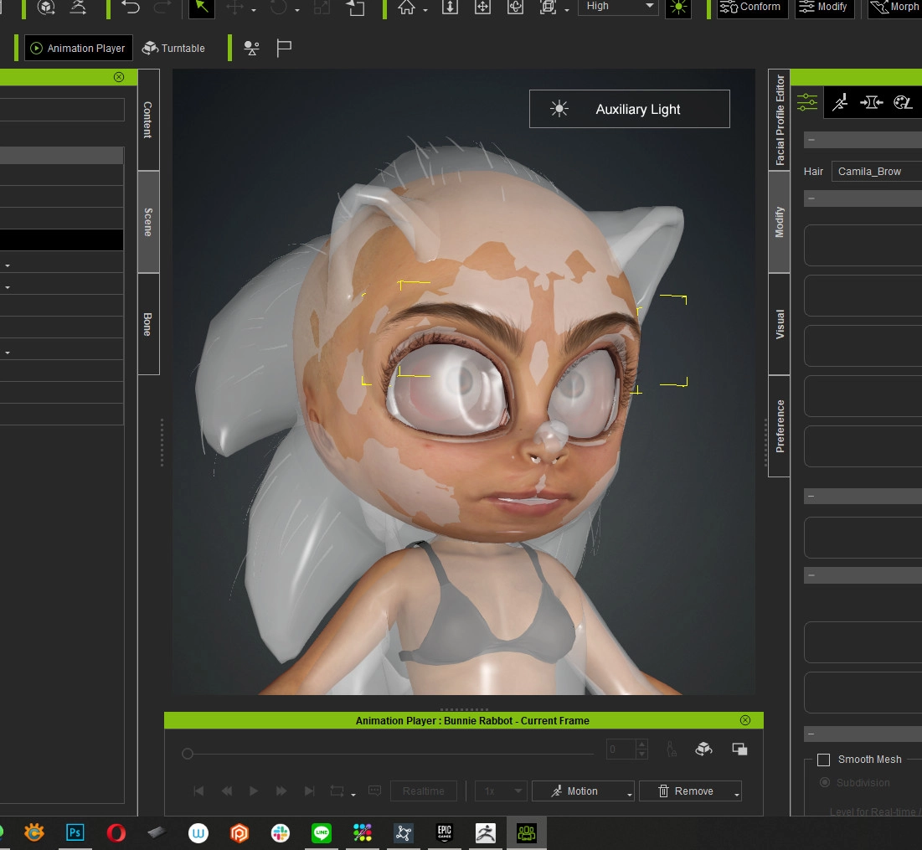Activate the Select arrow tool
922x850 pixels.
tap(201, 8)
